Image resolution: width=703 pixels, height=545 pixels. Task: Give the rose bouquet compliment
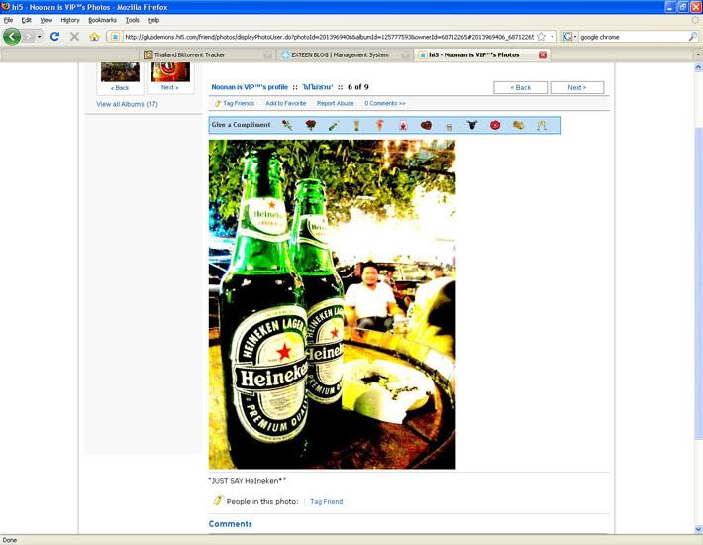pyautogui.click(x=310, y=125)
